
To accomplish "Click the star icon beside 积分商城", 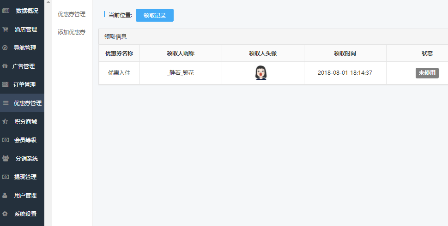I will pos(5,122).
